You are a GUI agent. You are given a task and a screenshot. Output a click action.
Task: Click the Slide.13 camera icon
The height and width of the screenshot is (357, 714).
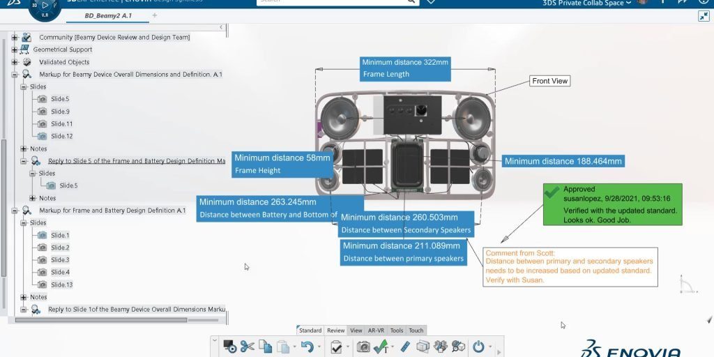42,285
